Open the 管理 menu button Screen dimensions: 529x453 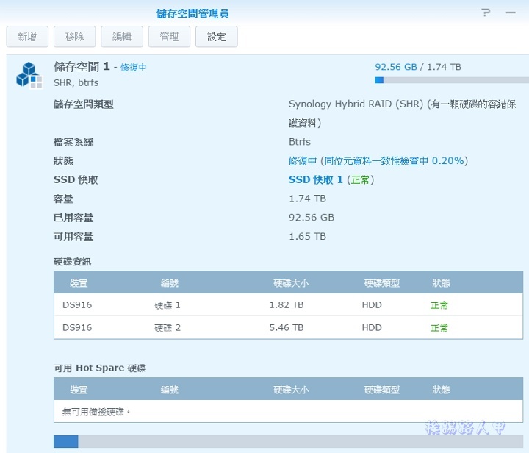click(169, 36)
